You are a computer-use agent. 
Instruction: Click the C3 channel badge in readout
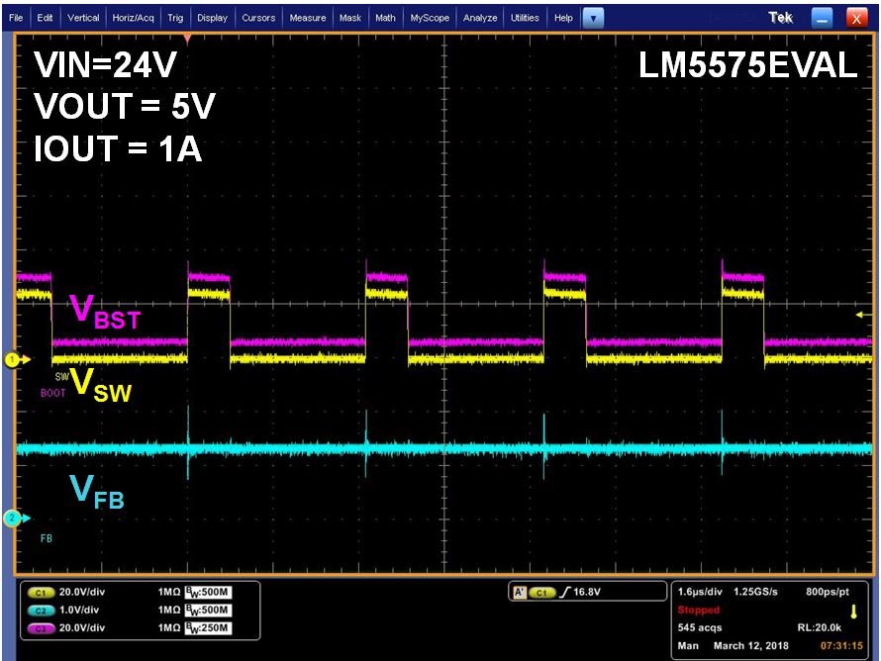coord(41,628)
